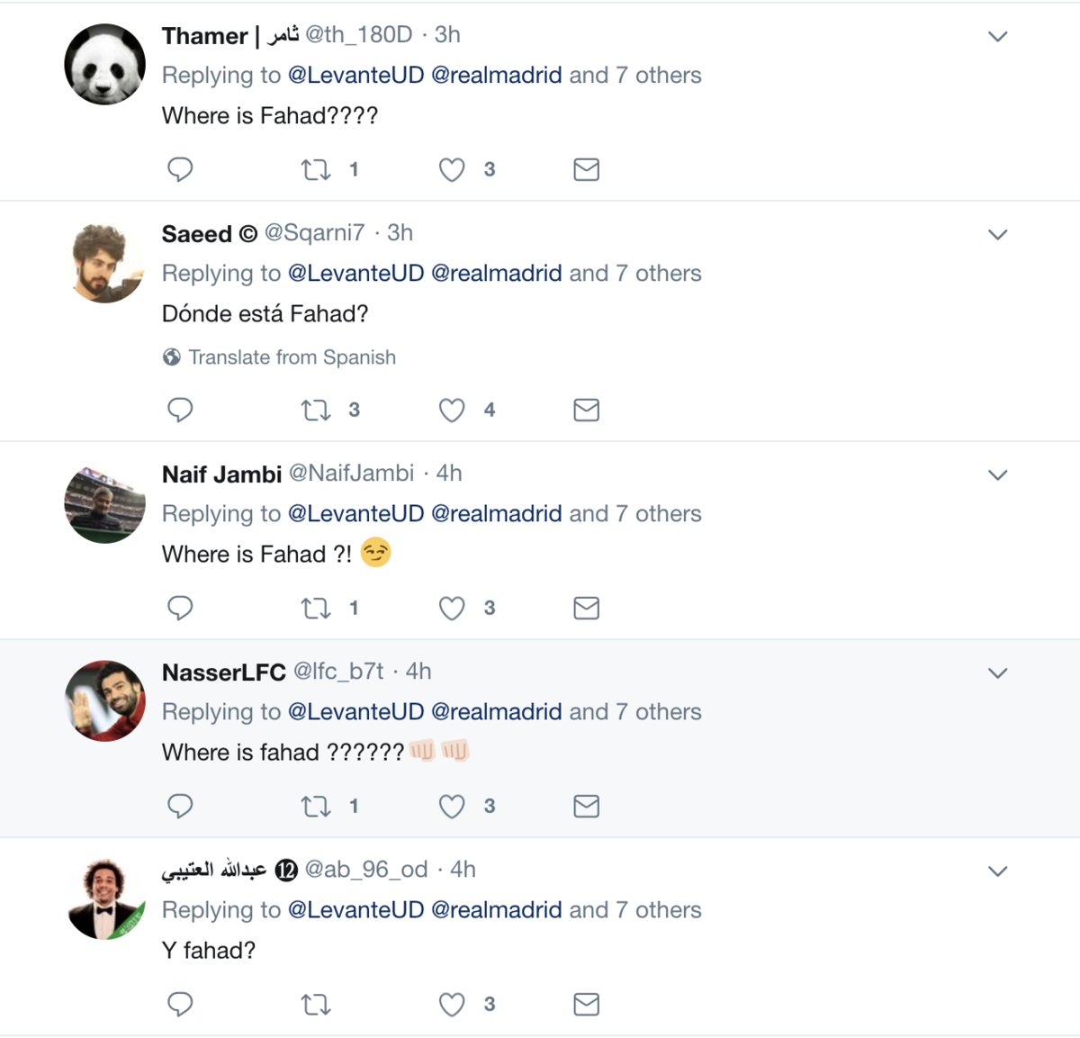This screenshot has height=1038, width=1080.
Task: Retweet Saeed's "Dónde está Fahad?" tweet
Action: [316, 411]
